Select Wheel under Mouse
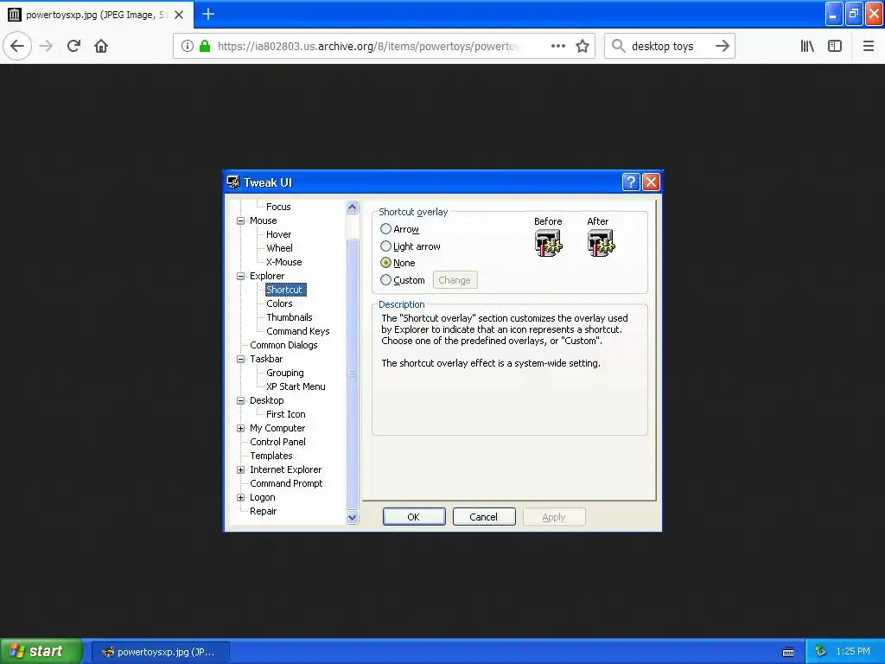Image resolution: width=885 pixels, height=664 pixels. pos(279,248)
